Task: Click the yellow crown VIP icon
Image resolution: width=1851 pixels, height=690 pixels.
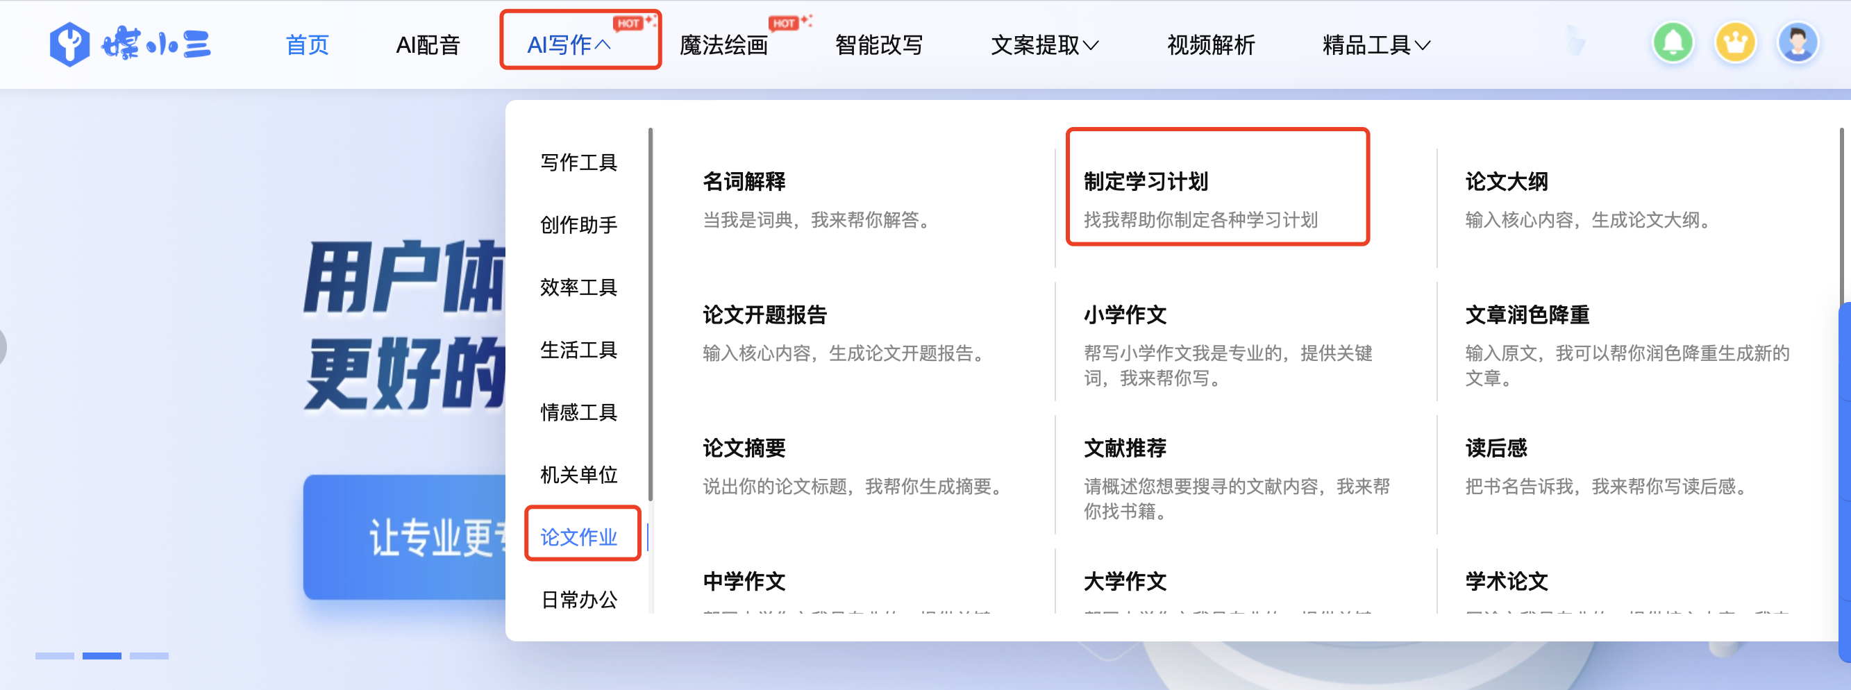Action: click(x=1735, y=43)
